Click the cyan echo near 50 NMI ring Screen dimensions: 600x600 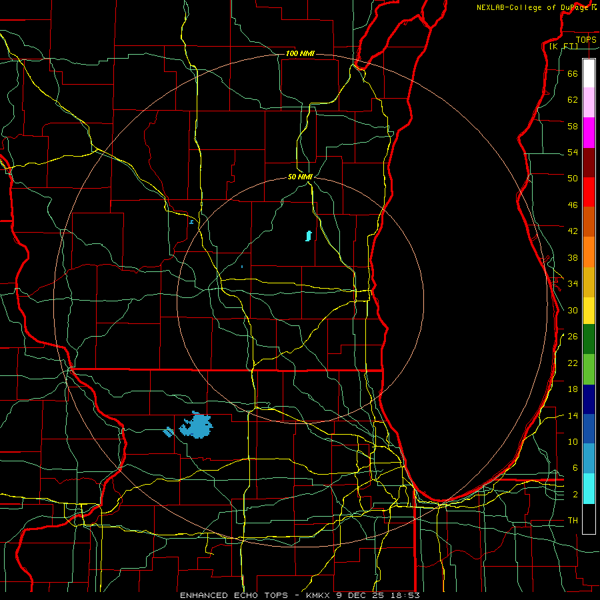[309, 236]
